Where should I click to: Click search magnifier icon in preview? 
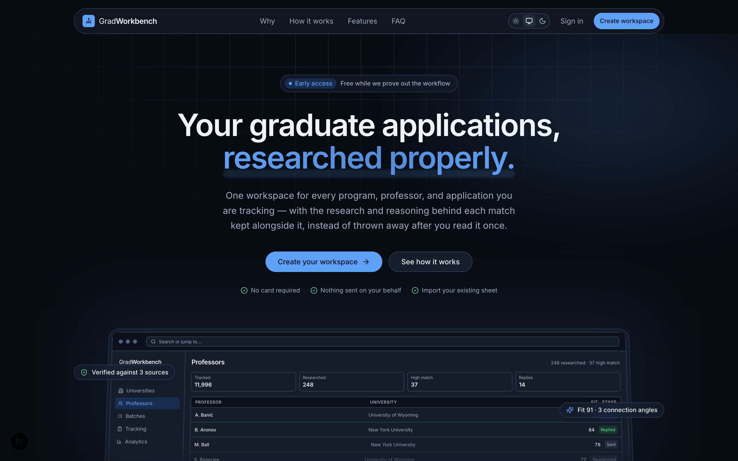pos(153,341)
